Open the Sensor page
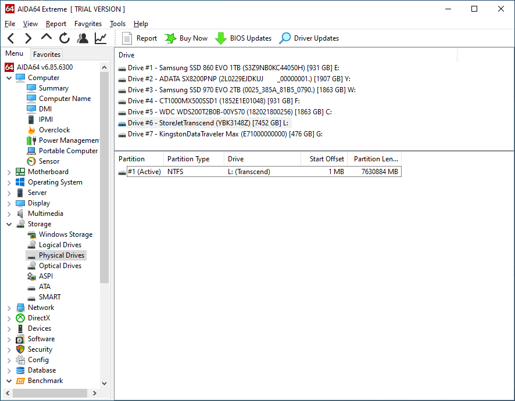The image size is (515, 401). point(49,161)
